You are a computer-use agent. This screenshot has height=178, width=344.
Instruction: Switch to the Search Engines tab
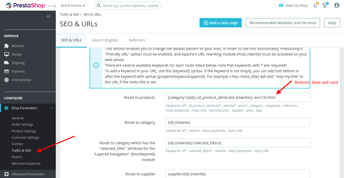(105, 40)
